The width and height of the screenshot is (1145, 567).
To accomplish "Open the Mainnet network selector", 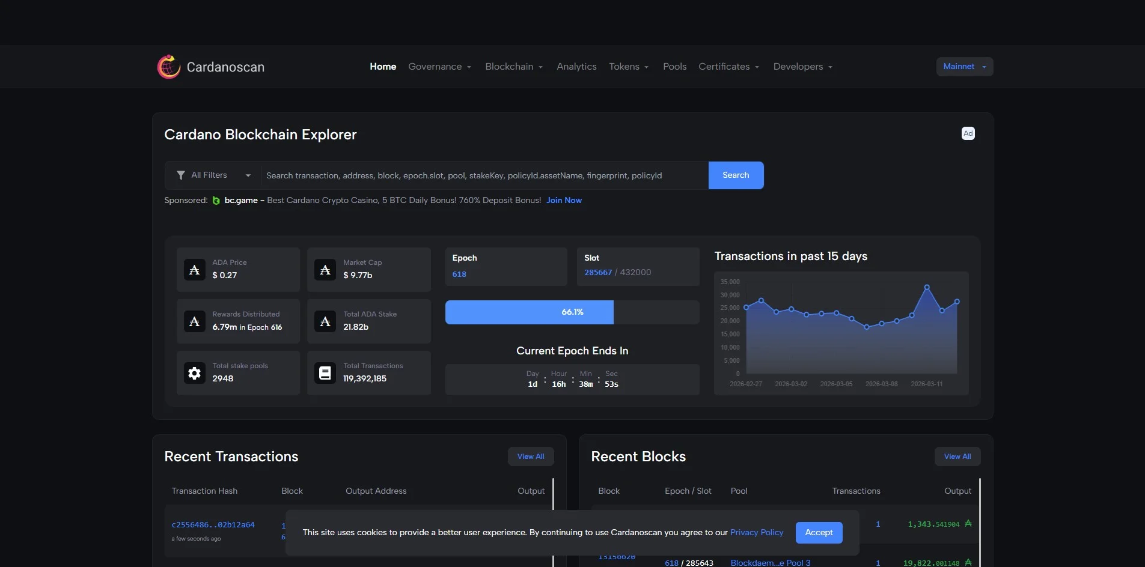I will coord(965,67).
